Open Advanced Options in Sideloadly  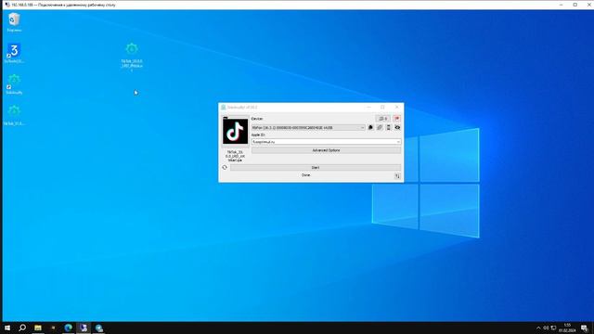point(326,150)
